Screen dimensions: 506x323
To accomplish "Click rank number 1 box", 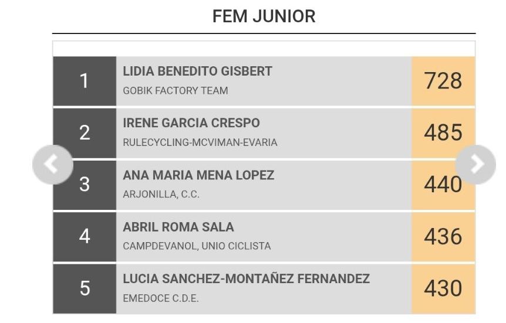I will pyautogui.click(x=85, y=81).
